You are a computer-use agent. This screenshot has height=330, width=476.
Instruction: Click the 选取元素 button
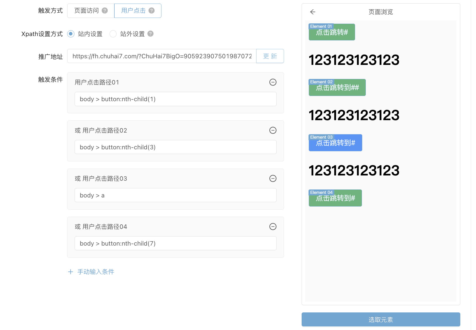pos(381,320)
